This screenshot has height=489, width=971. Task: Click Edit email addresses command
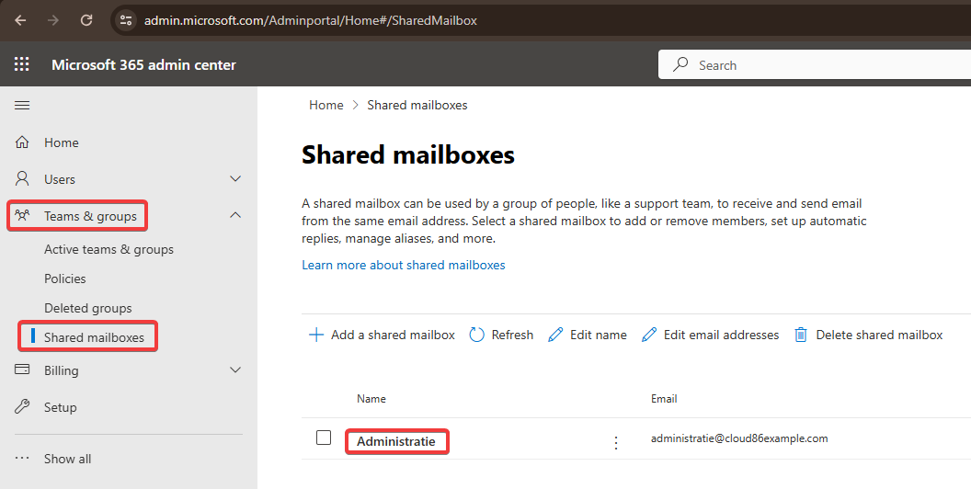pyautogui.click(x=722, y=335)
